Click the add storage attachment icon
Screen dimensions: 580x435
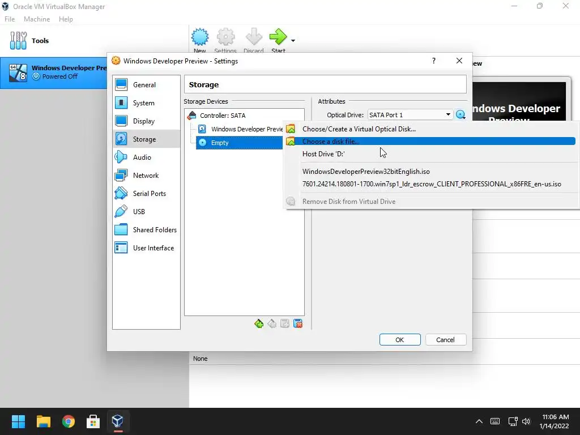tap(285, 323)
